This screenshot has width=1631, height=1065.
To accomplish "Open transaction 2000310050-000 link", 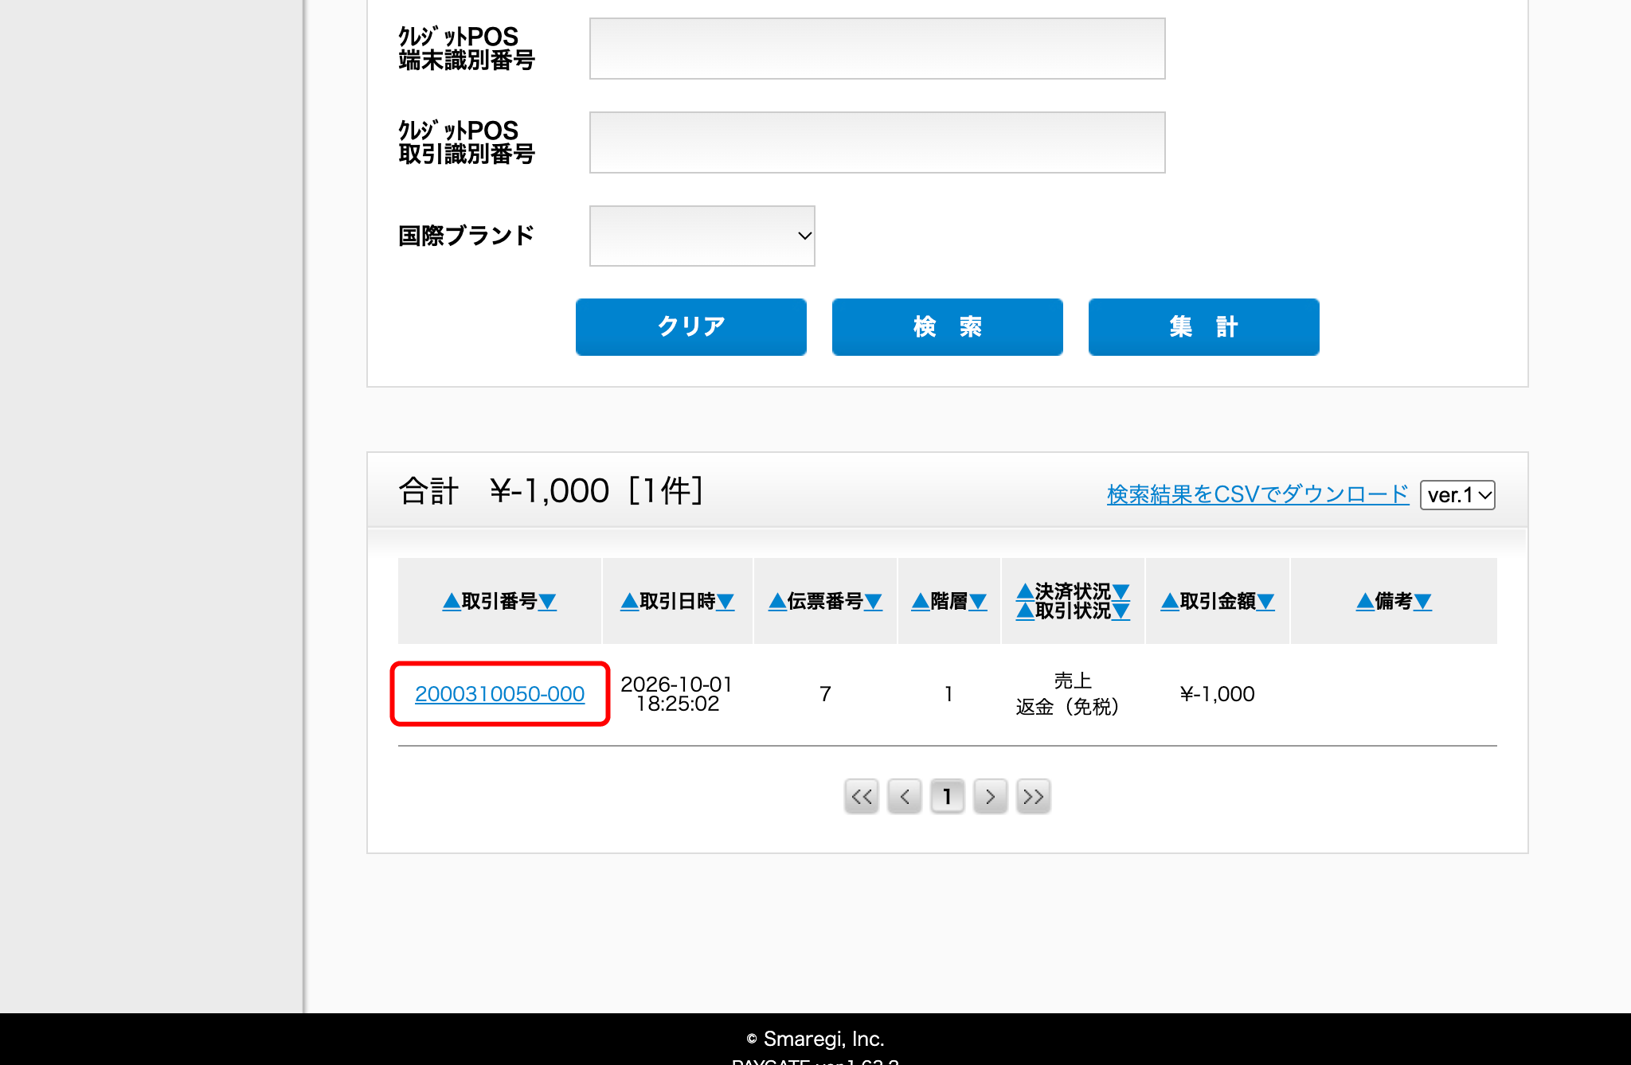I will (x=499, y=694).
